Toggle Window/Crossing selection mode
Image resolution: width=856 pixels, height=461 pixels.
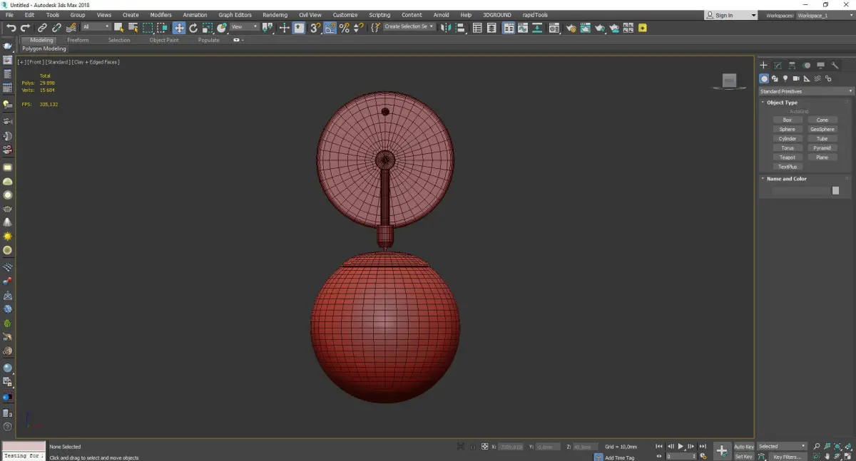tap(162, 28)
